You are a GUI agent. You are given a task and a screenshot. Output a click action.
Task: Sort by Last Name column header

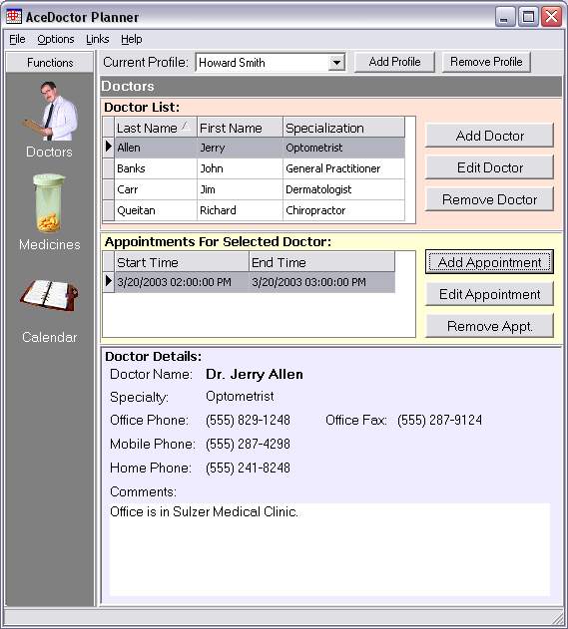156,128
